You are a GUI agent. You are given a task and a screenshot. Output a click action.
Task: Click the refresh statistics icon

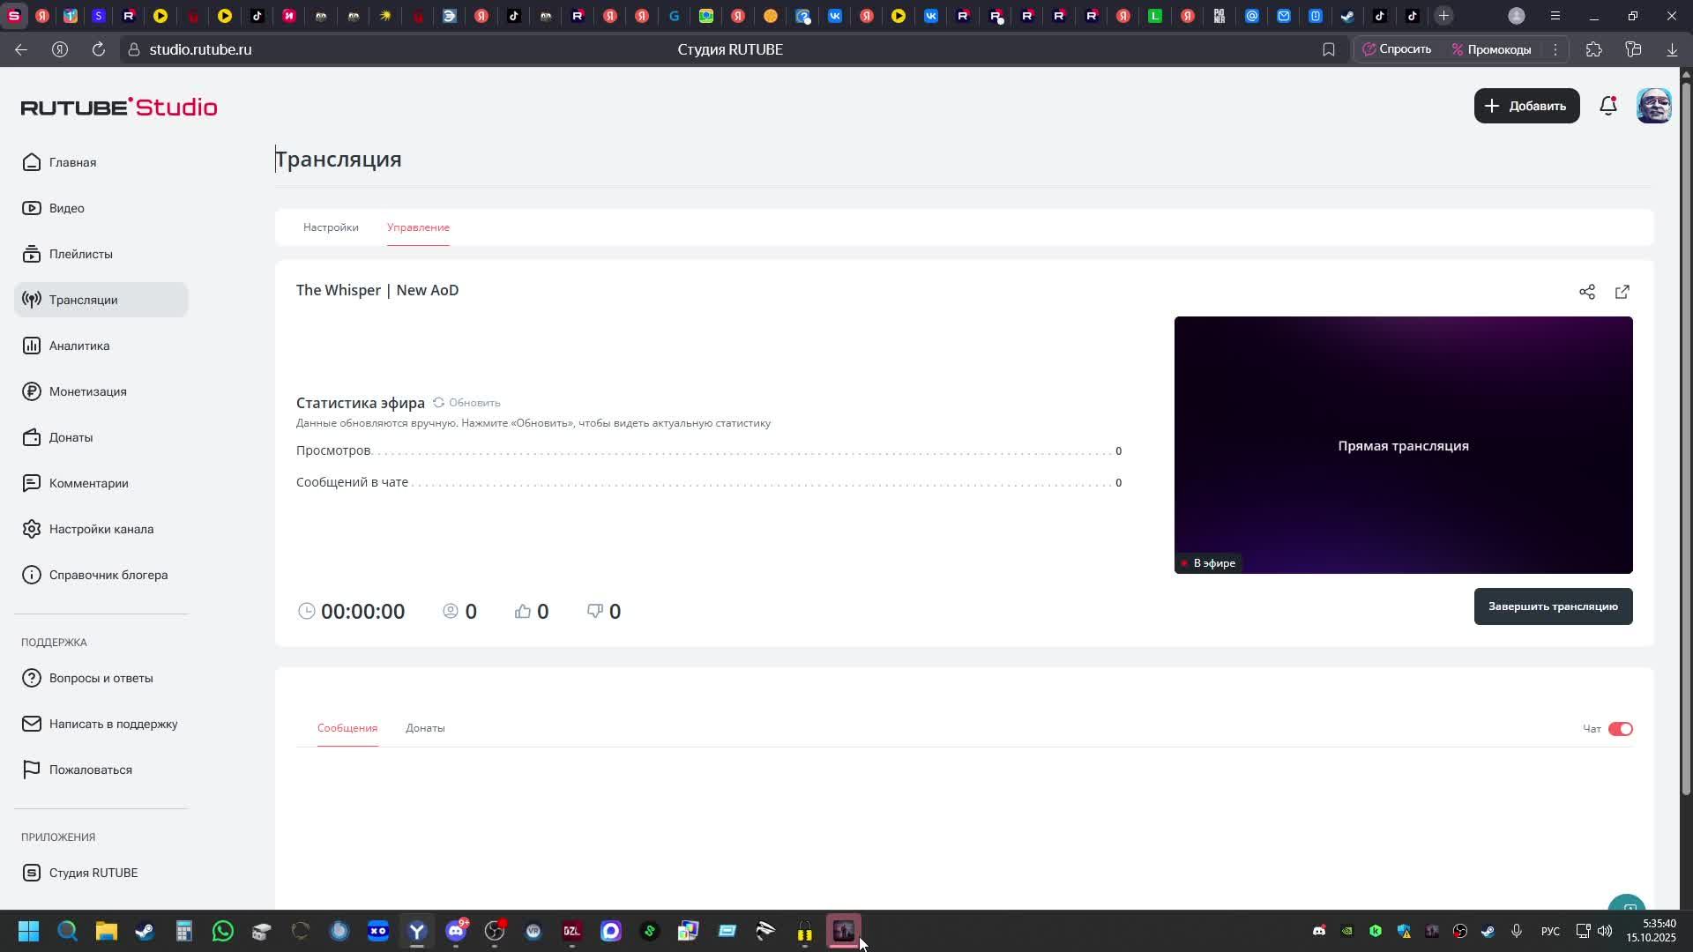click(438, 403)
